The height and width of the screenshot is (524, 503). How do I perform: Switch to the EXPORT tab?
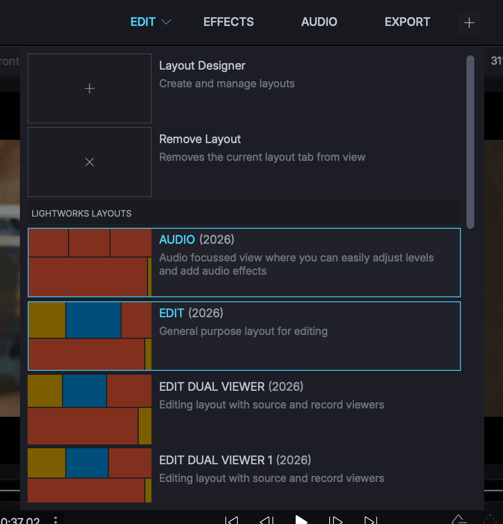click(x=407, y=22)
